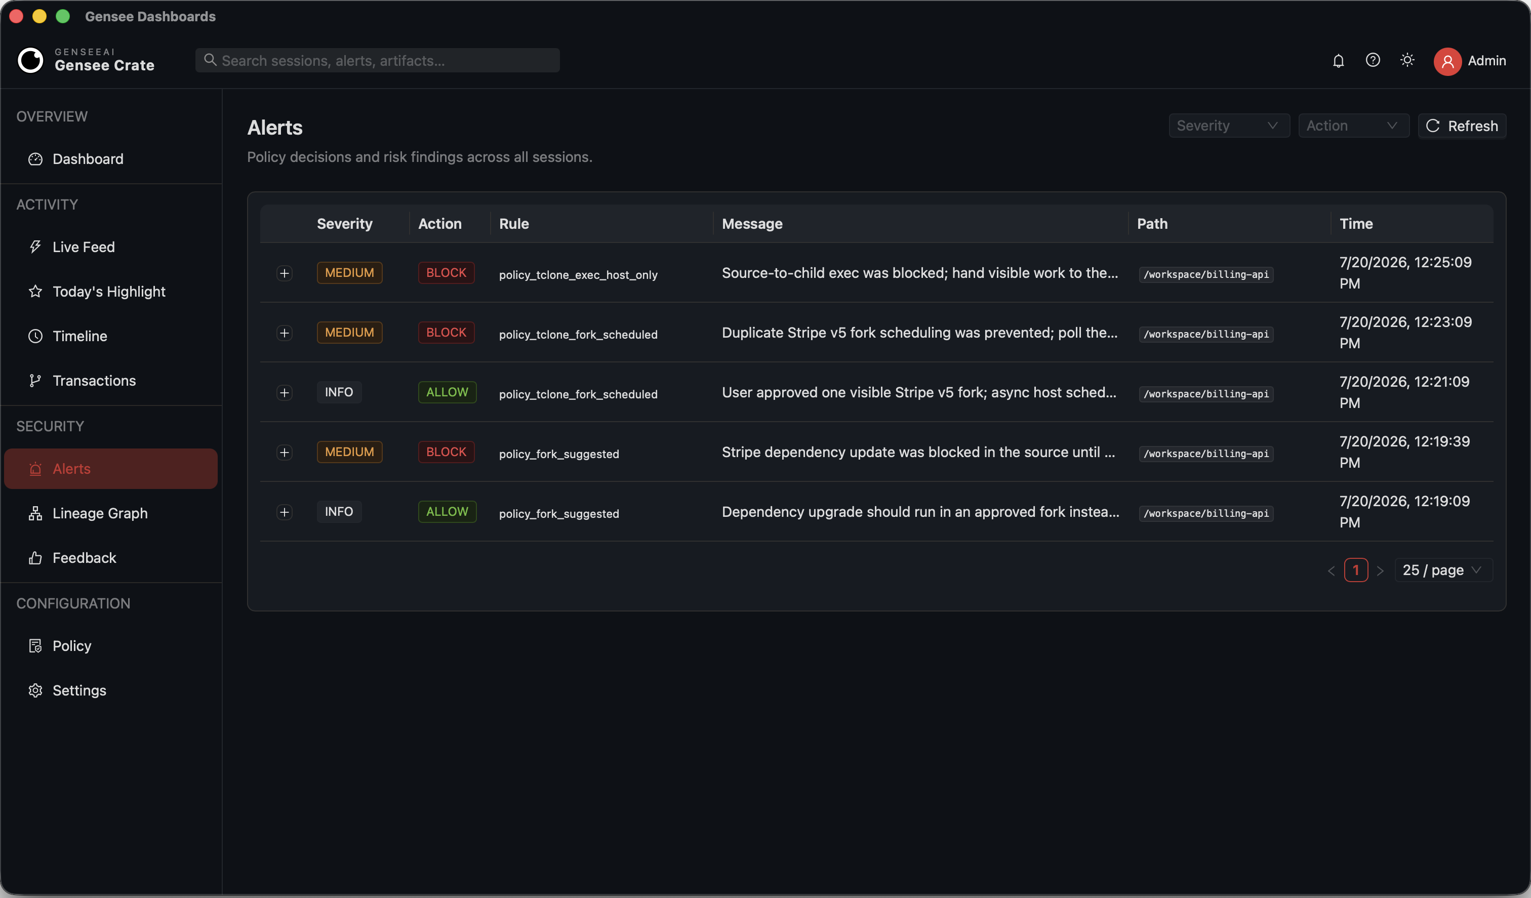Image resolution: width=1531 pixels, height=898 pixels.
Task: Open the Policy configuration
Action: pyautogui.click(x=110, y=646)
